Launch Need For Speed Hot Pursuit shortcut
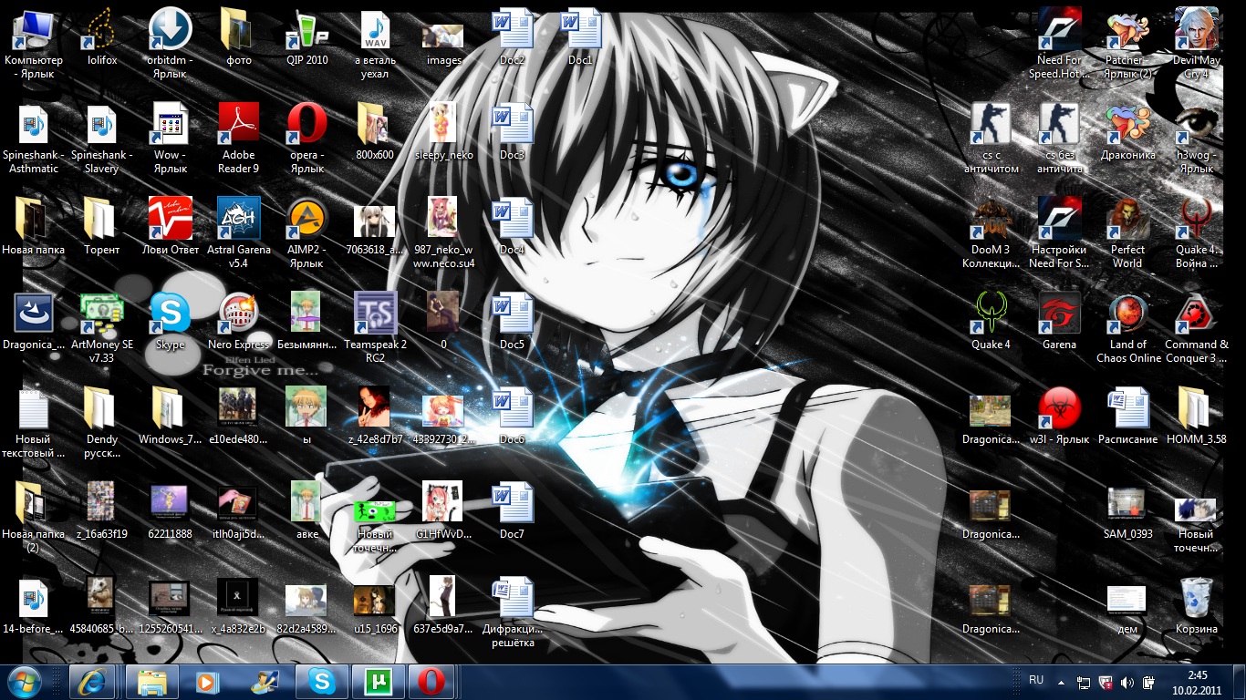 [1059, 29]
